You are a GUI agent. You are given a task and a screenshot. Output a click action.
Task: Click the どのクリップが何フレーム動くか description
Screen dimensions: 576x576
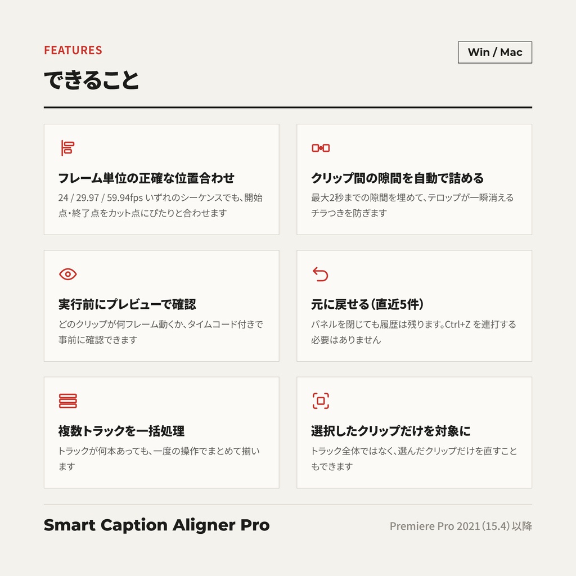[160, 332]
